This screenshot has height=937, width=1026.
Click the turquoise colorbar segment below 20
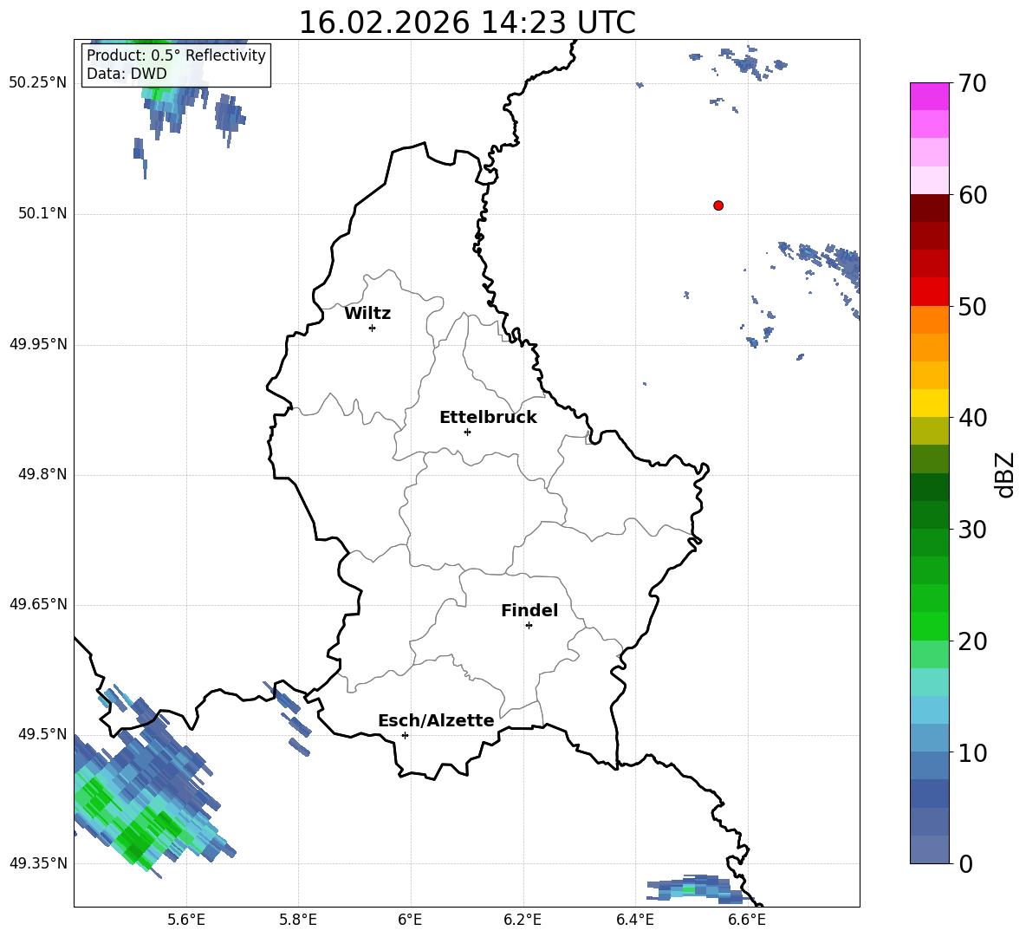(929, 682)
